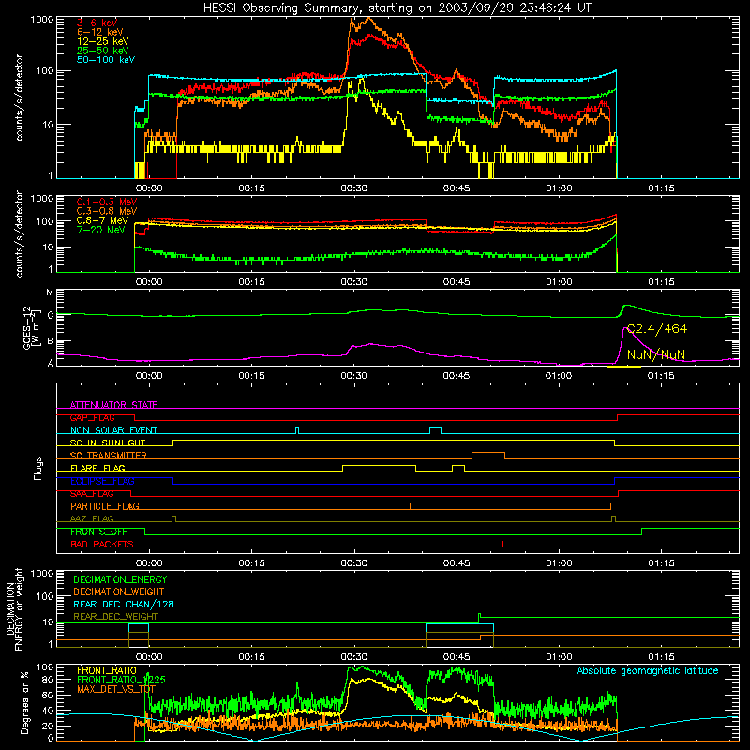Image resolution: width=750 pixels, height=750 pixels.
Task: Click the MAX_DET_VS_TOT legend label
Action: (x=116, y=689)
